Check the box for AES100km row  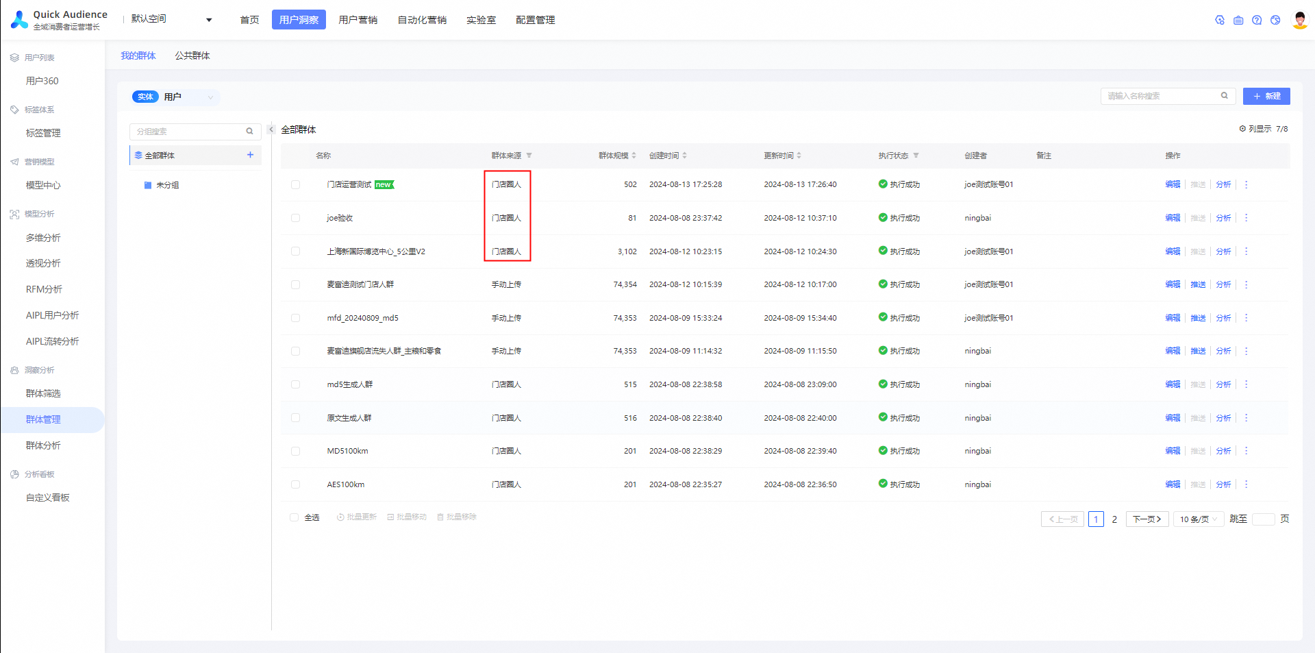pyautogui.click(x=295, y=484)
